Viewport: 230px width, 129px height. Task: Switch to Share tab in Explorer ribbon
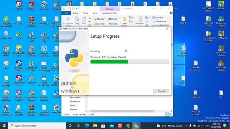[86, 13]
